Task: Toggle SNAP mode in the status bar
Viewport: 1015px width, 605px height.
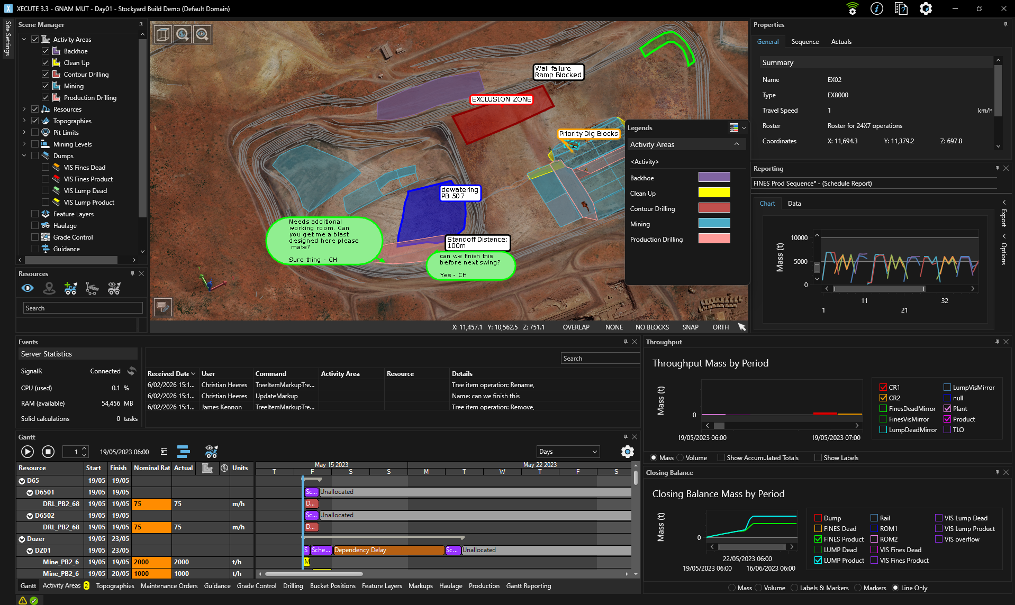Action: 690,327
